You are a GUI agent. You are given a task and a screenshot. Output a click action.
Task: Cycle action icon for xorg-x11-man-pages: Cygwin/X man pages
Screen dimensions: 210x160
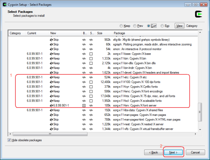tap(51, 115)
